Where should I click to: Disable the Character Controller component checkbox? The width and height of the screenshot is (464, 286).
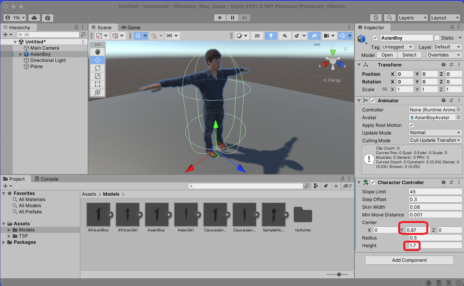(373, 183)
